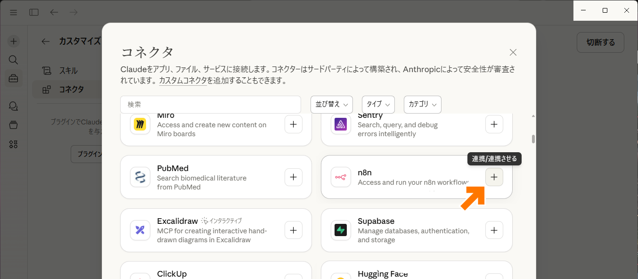Viewport: 638px width, 279px height.
Task: Open a new chat with the plus icon
Action: (13, 41)
